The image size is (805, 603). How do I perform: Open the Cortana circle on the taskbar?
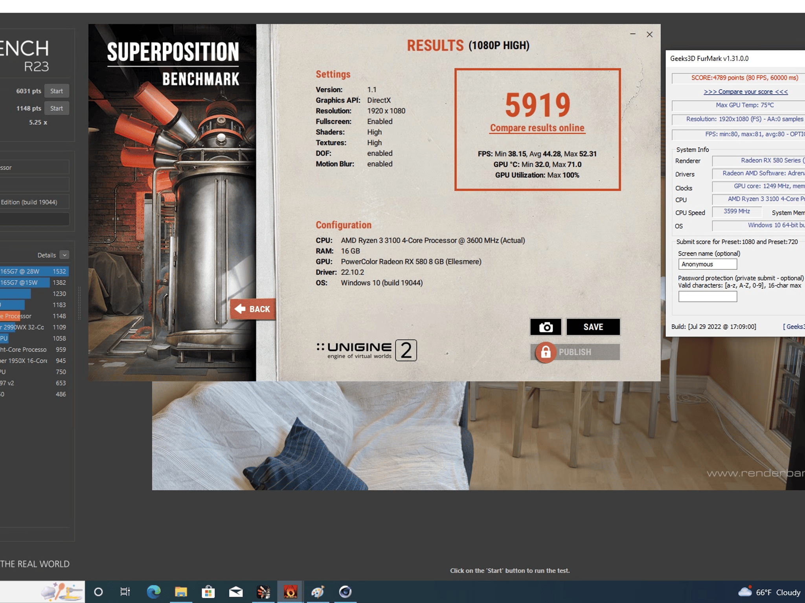click(98, 592)
